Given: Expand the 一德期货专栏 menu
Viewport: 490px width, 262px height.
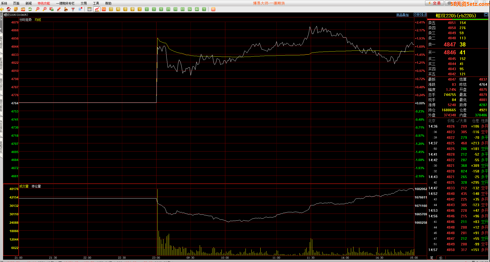Looking at the screenshot, I should [x=65, y=3].
